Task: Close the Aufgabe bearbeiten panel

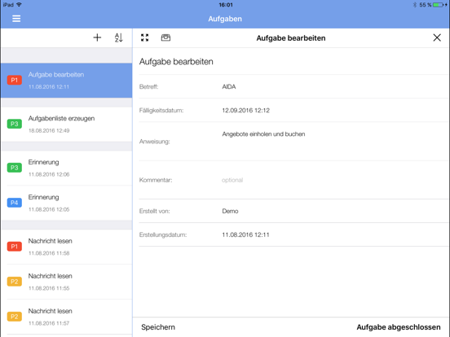Action: coord(437,37)
